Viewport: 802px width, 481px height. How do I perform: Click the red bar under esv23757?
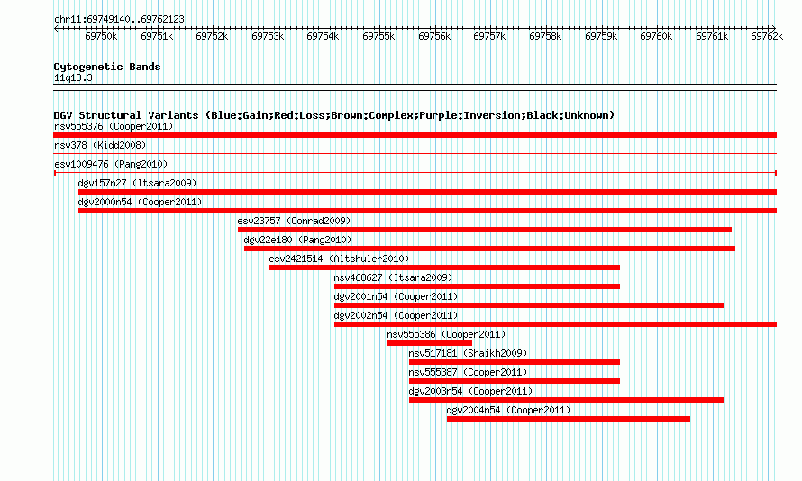coord(485,230)
